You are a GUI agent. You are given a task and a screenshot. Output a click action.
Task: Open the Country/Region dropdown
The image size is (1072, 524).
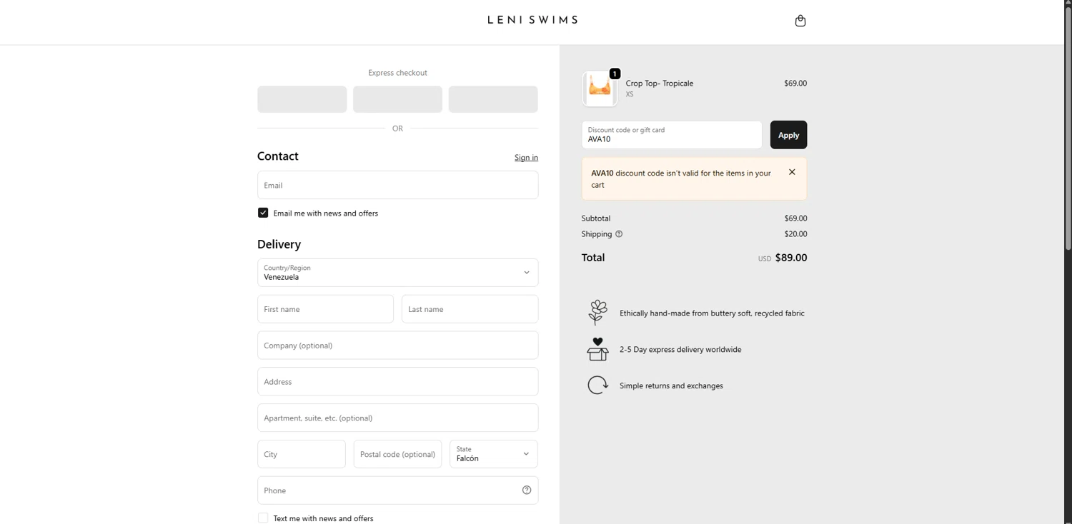(397, 273)
